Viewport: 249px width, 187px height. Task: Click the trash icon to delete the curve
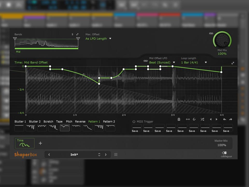point(179,119)
